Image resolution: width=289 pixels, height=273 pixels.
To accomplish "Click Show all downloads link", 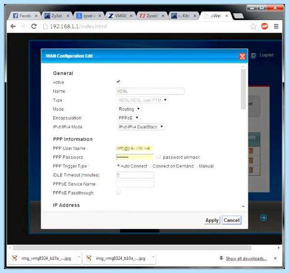I will coord(246,259).
